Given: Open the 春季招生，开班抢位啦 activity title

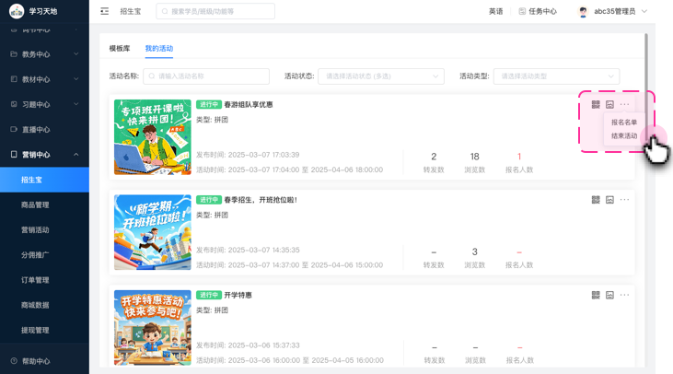Looking at the screenshot, I should pyautogui.click(x=261, y=200).
